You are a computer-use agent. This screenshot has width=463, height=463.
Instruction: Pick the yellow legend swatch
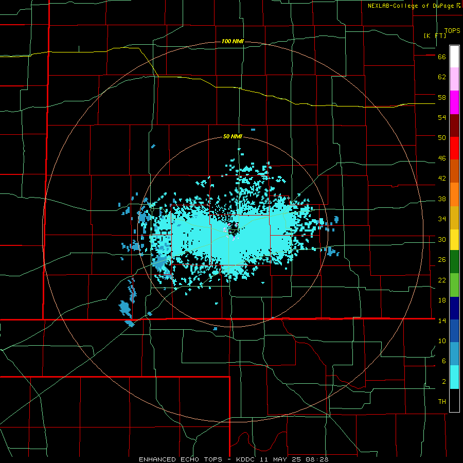tap(454, 239)
